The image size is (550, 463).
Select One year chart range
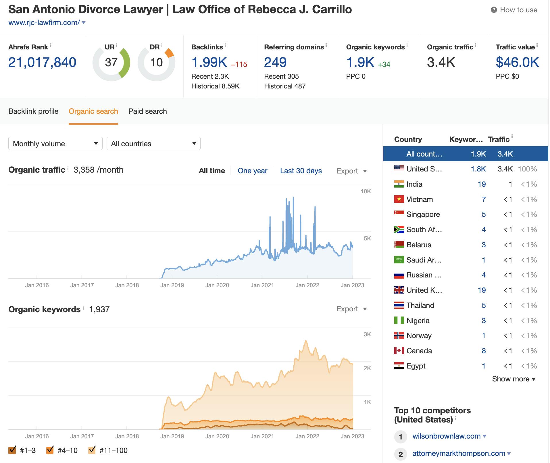pyautogui.click(x=253, y=171)
